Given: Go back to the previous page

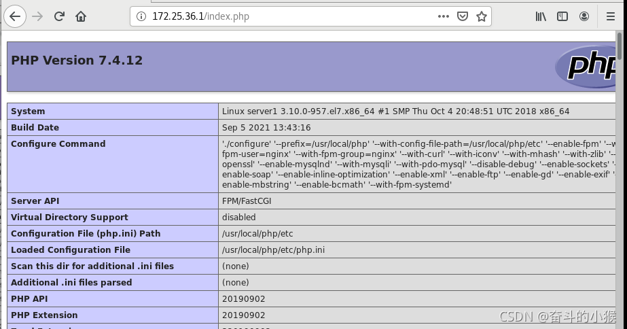Looking at the screenshot, I should coord(15,16).
